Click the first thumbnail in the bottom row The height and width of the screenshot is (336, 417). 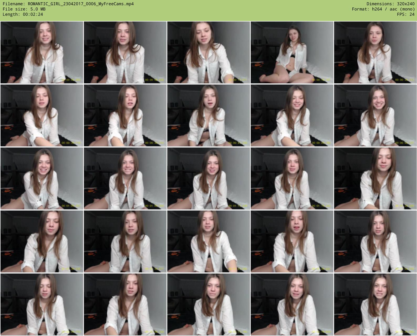pyautogui.click(x=42, y=304)
